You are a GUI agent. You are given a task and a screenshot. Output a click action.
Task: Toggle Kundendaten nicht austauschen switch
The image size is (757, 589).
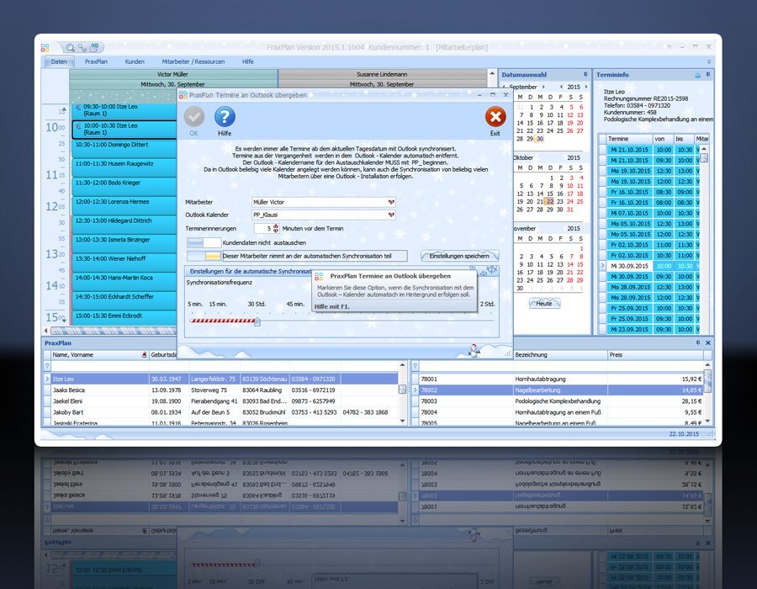204,242
